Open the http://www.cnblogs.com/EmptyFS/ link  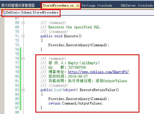point(98,72)
